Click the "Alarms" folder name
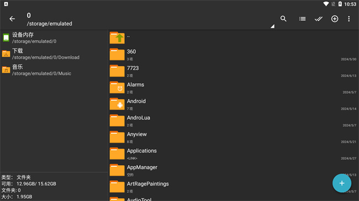 135,85
